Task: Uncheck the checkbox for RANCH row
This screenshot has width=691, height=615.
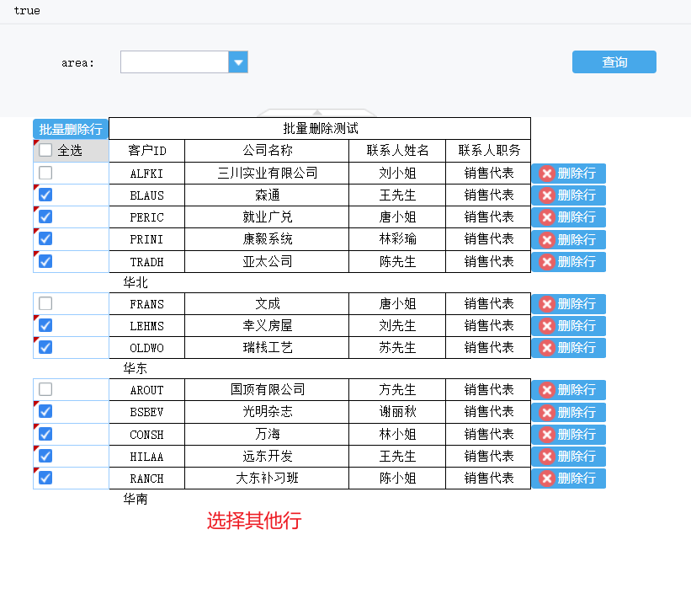Action: (45, 479)
